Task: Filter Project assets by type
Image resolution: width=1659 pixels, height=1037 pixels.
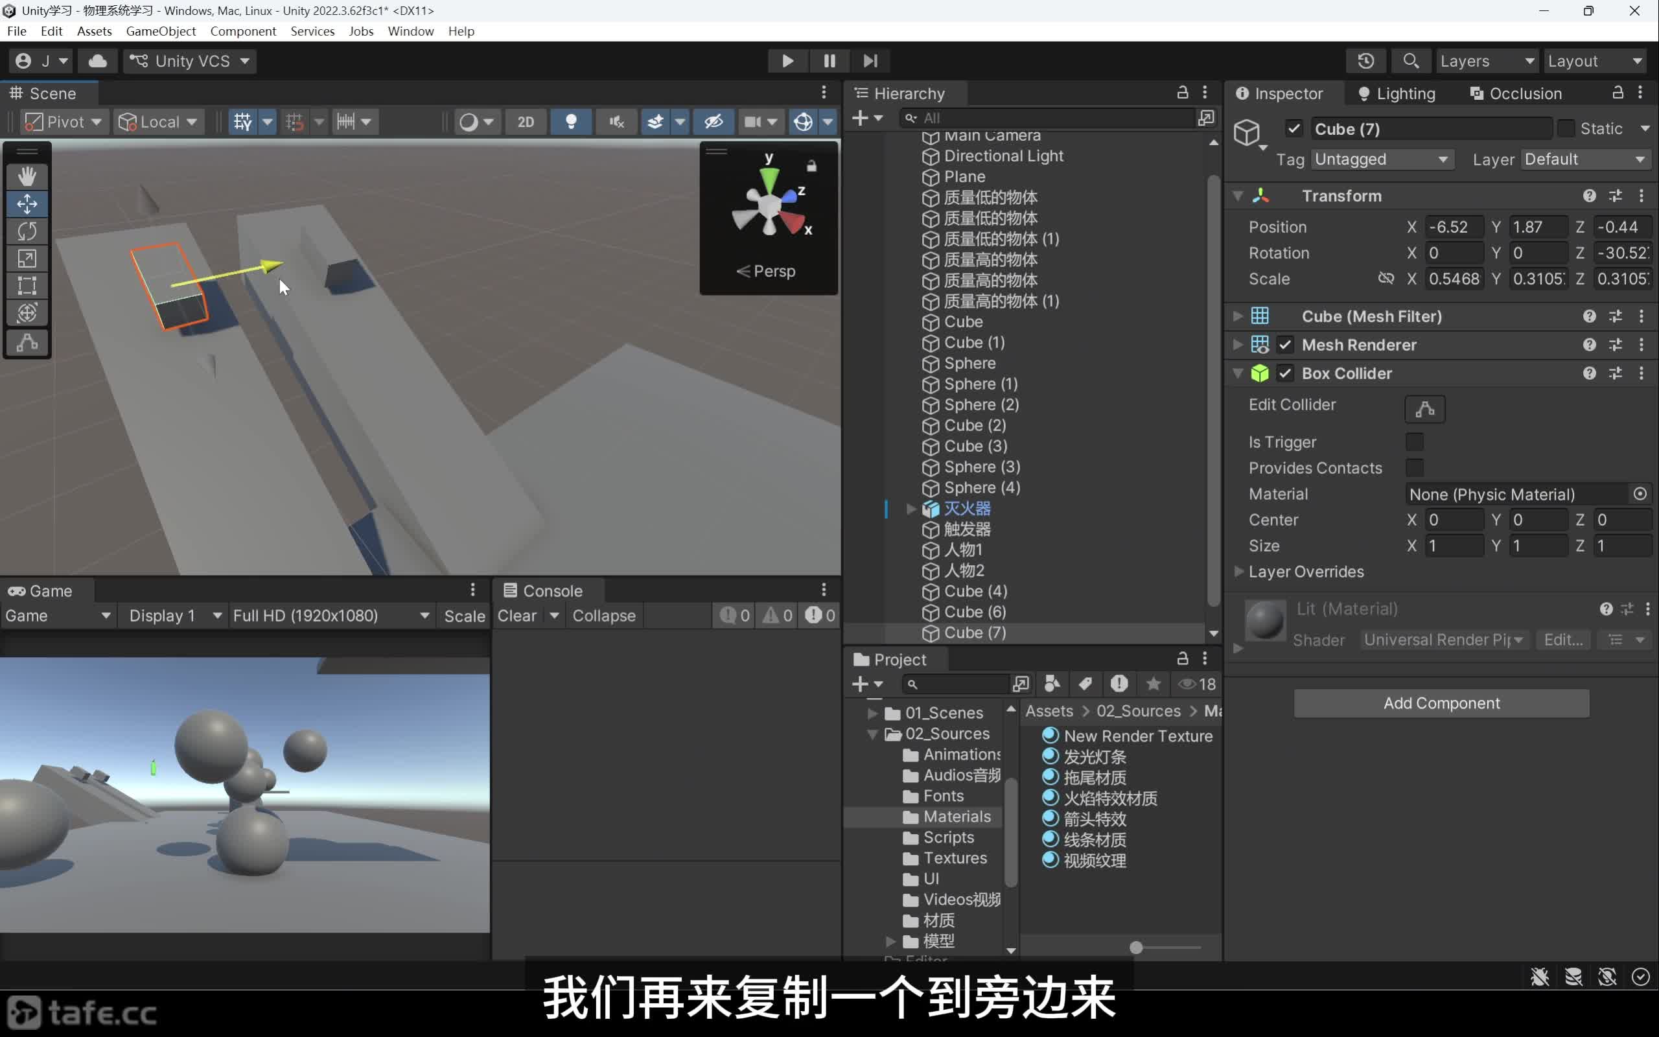Action: point(1052,684)
